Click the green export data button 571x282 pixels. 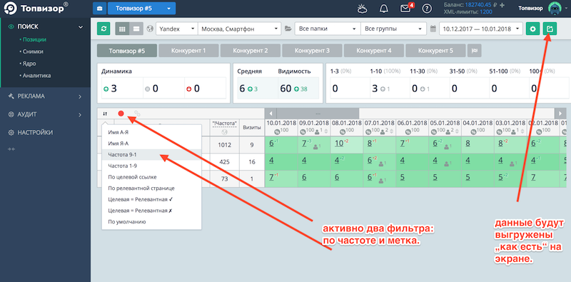[550, 29]
